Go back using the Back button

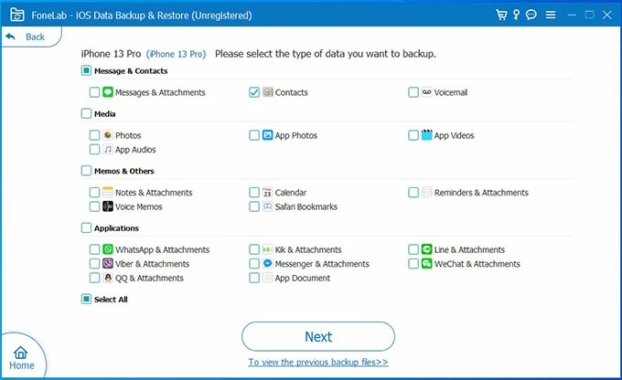coord(26,37)
